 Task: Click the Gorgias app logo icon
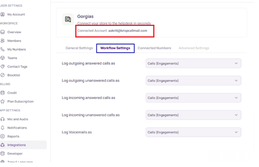[68, 19]
